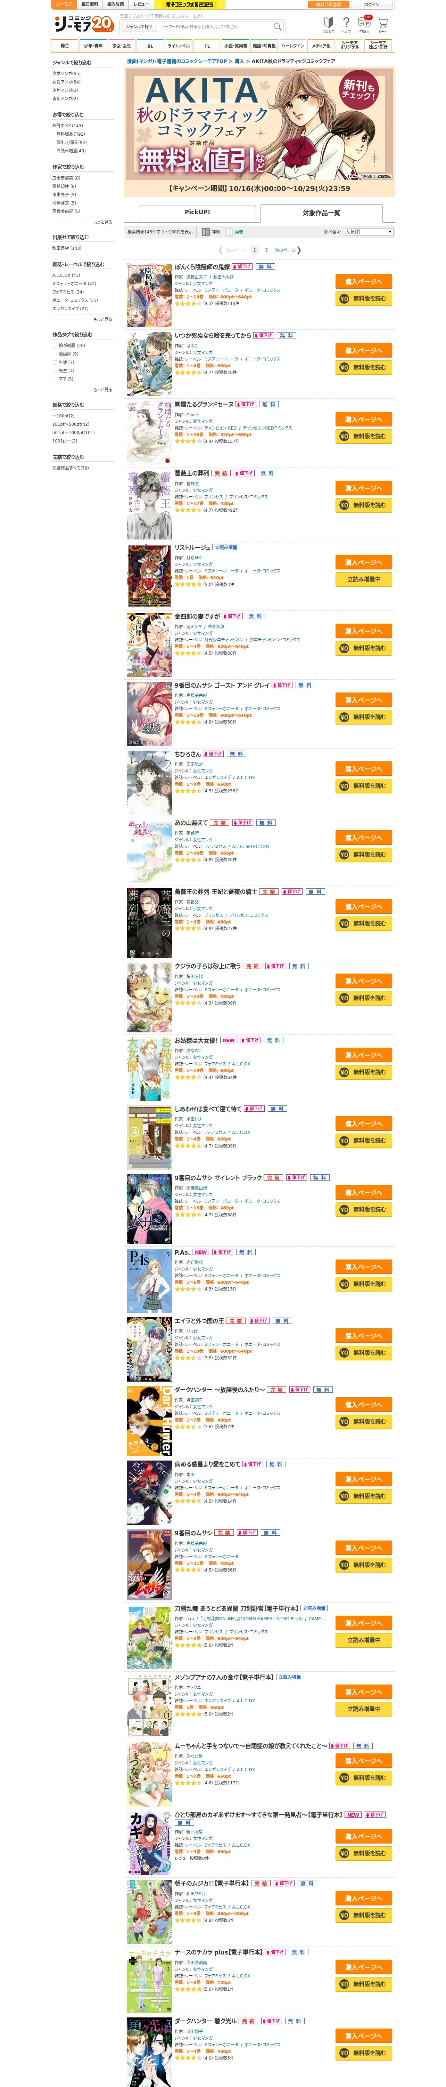Click the シーモア 20th logo
This screenshot has width=446, height=2087.
[83, 25]
